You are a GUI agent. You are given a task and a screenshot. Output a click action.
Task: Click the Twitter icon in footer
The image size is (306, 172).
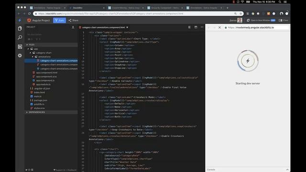click(26, 170)
